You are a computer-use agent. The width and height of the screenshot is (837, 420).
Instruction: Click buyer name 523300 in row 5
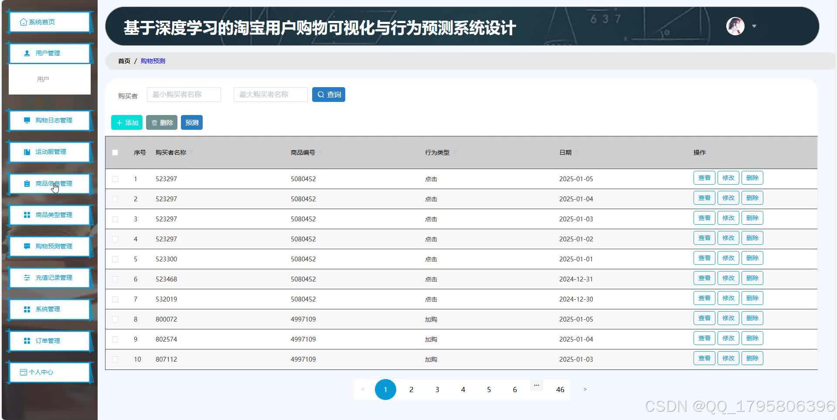point(166,259)
